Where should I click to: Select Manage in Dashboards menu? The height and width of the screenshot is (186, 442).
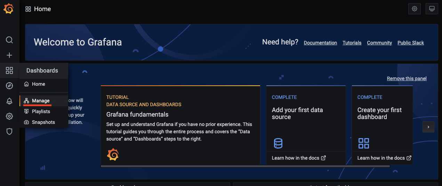click(44, 101)
